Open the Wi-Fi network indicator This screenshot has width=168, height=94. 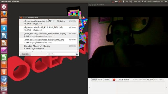pos(127,2)
